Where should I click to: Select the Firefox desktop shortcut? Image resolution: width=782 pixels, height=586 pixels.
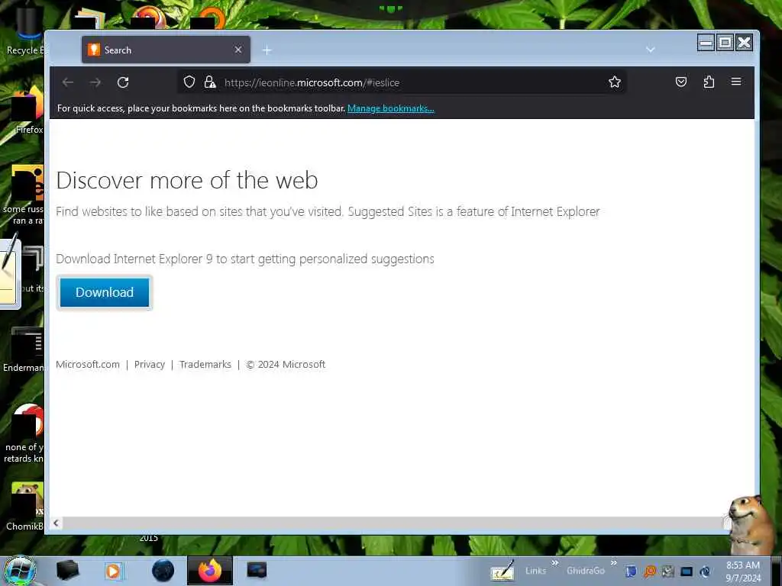pyautogui.click(x=27, y=111)
